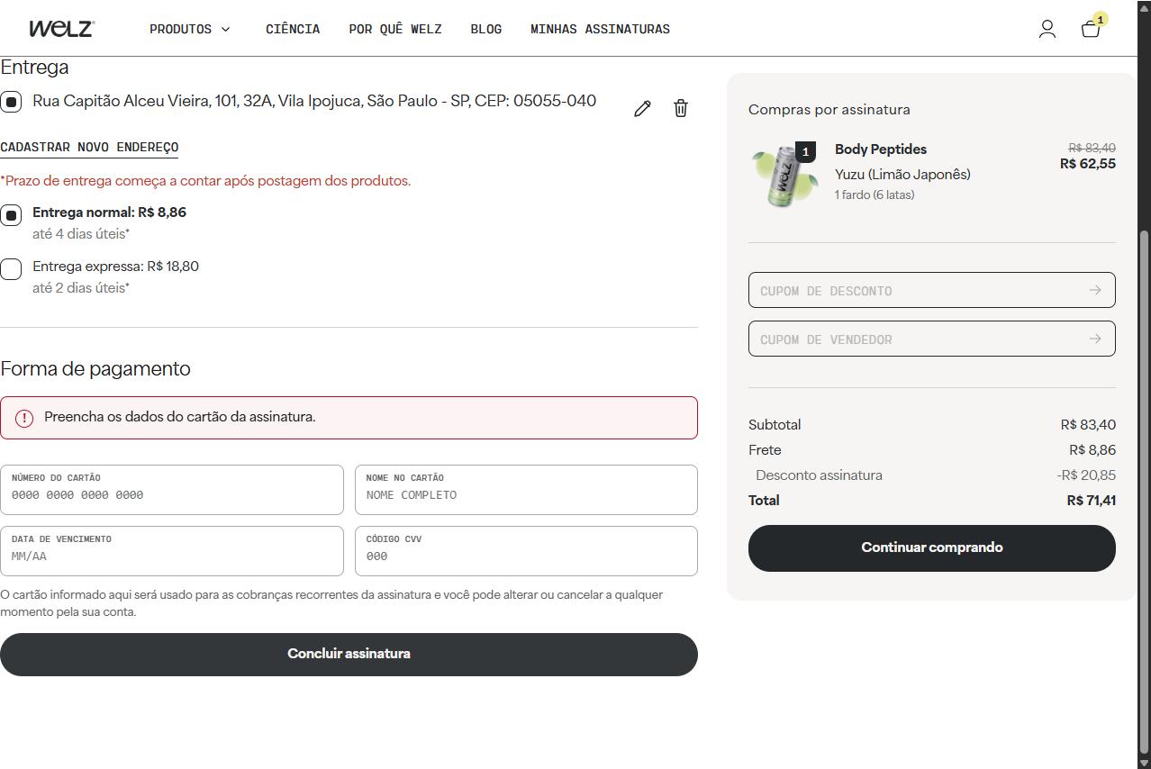This screenshot has width=1151, height=769.
Task: Delete the address with trash icon
Action: point(681,108)
